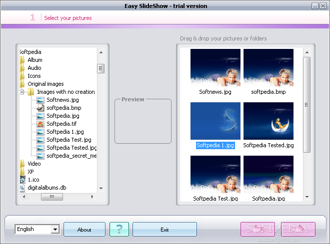The image size is (330, 244).
Task: Click the Softpedia.jpg image icon in tree
Action: (40, 116)
